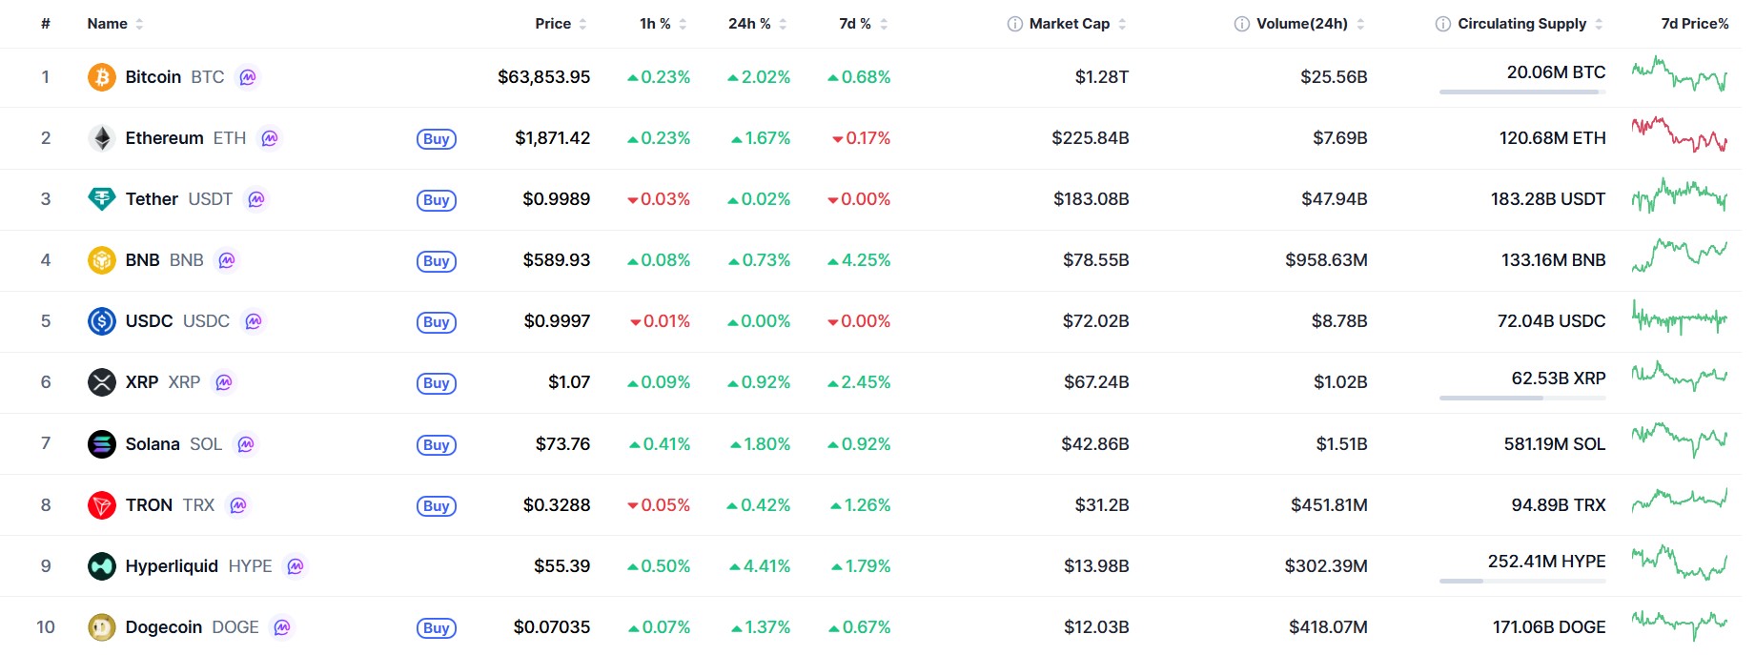The width and height of the screenshot is (1755, 655).
Task: Sort the table by Price column
Action: pyautogui.click(x=561, y=24)
